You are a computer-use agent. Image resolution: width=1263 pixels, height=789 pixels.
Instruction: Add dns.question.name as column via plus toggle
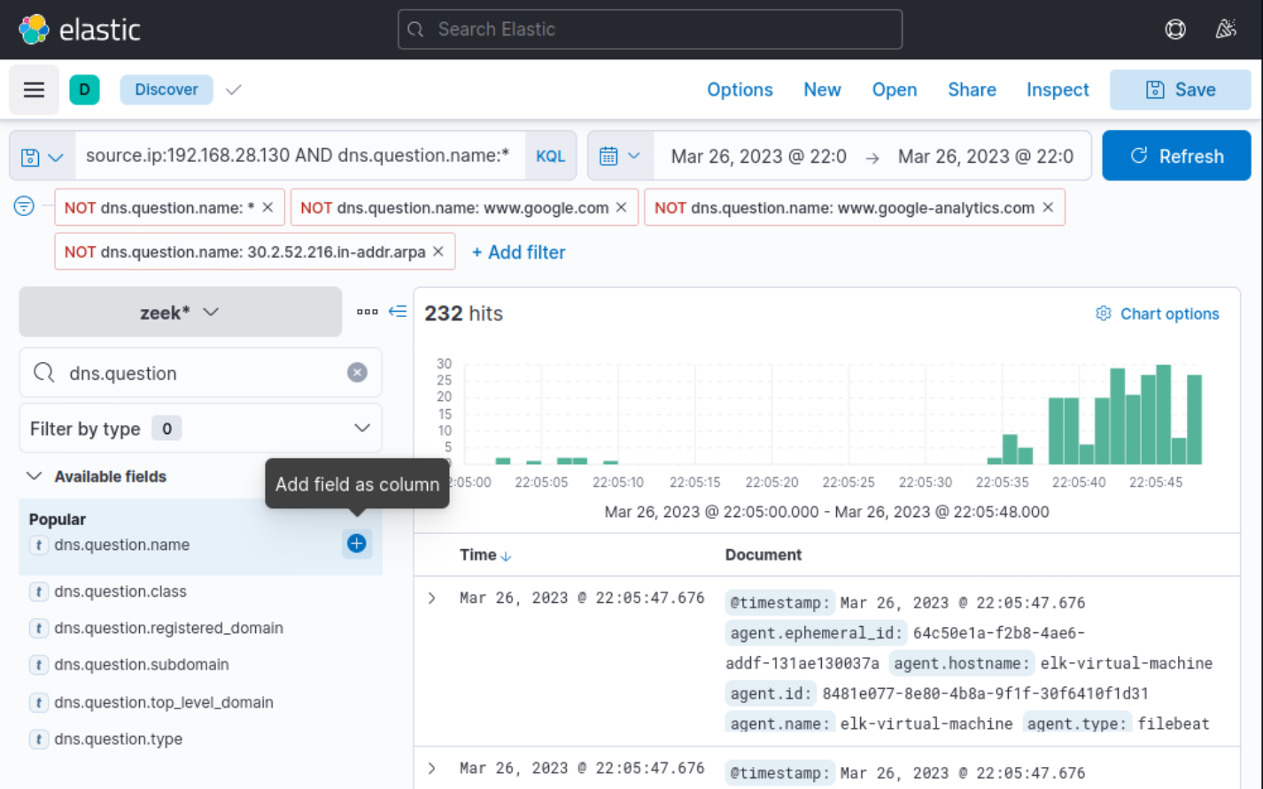tap(357, 544)
